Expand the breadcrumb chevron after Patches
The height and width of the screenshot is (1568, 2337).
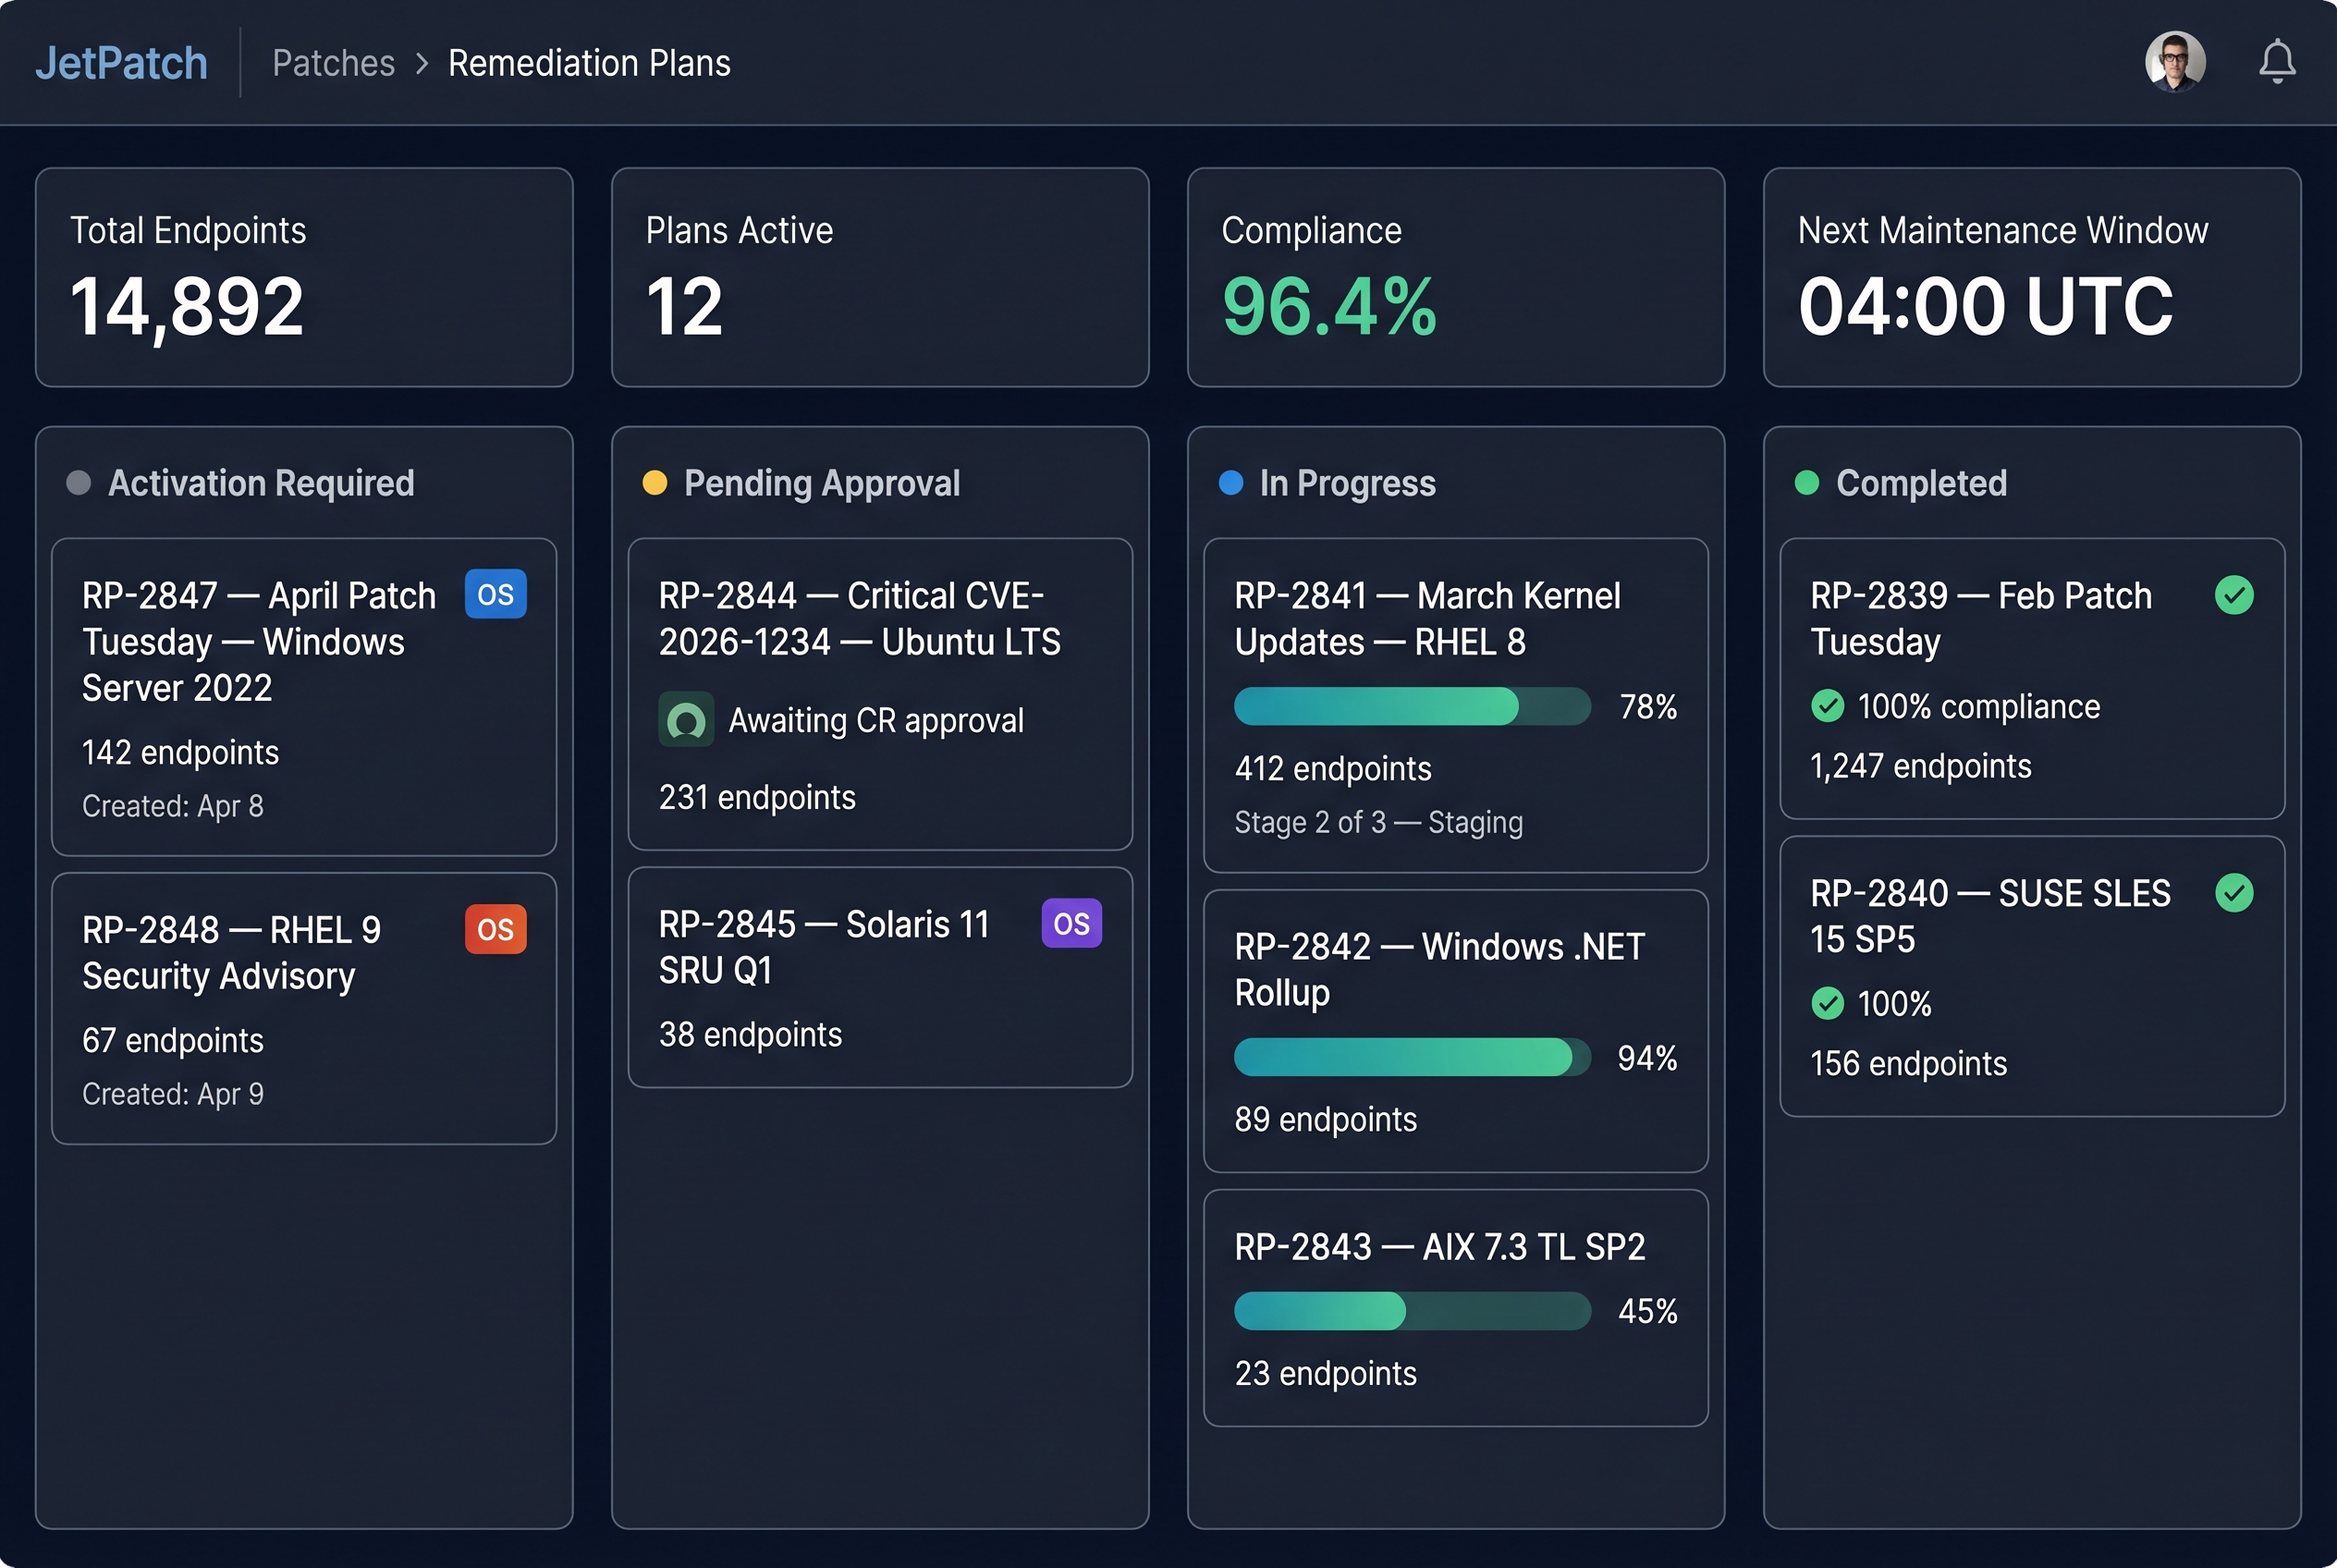pos(423,62)
